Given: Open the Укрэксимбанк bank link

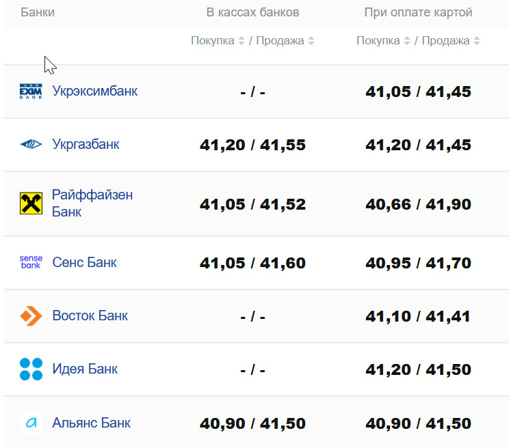Looking at the screenshot, I should pos(94,91).
